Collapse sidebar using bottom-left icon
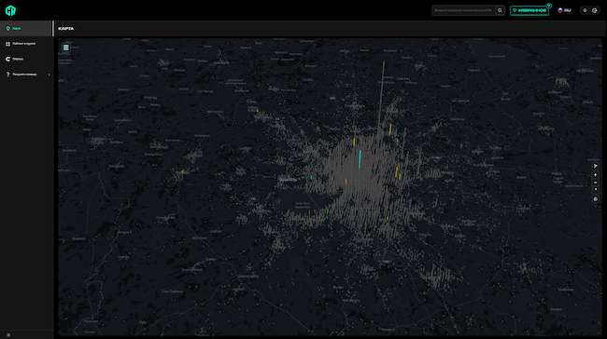This screenshot has height=339, width=607. point(8,335)
